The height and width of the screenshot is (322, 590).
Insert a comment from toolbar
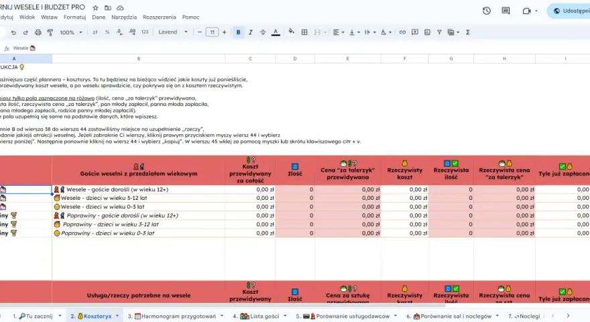point(414,32)
